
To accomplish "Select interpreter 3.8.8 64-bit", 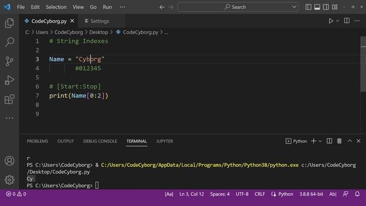I will (x=311, y=194).
